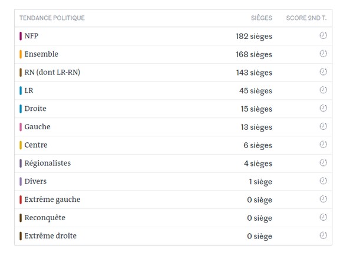The image size is (343, 255).
Task: Click the clock icon in Régionalistes row
Action: click(x=324, y=162)
